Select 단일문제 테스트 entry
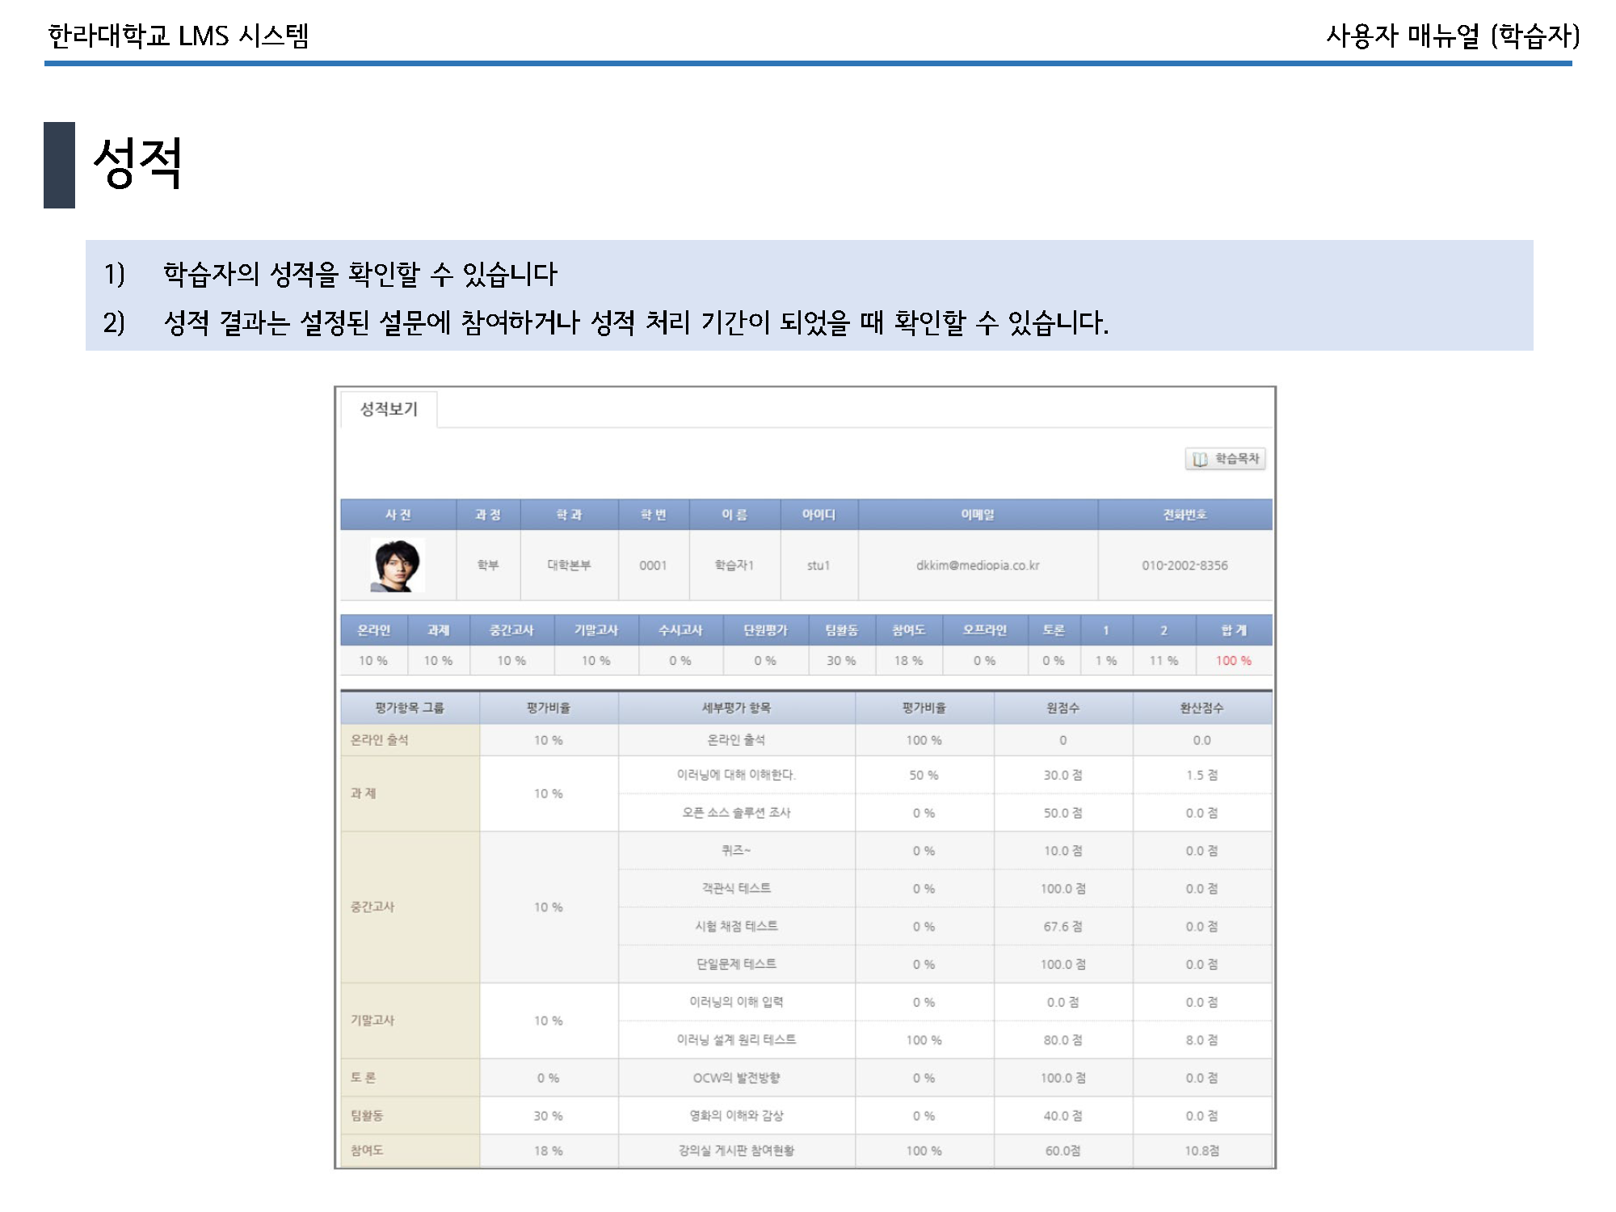The width and height of the screenshot is (1616, 1212). coord(736,964)
